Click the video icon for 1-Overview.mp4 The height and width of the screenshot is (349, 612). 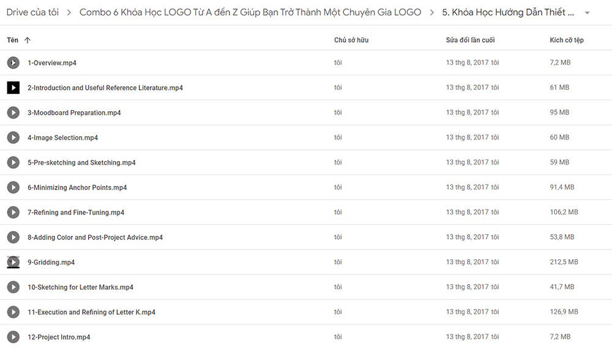(x=13, y=63)
